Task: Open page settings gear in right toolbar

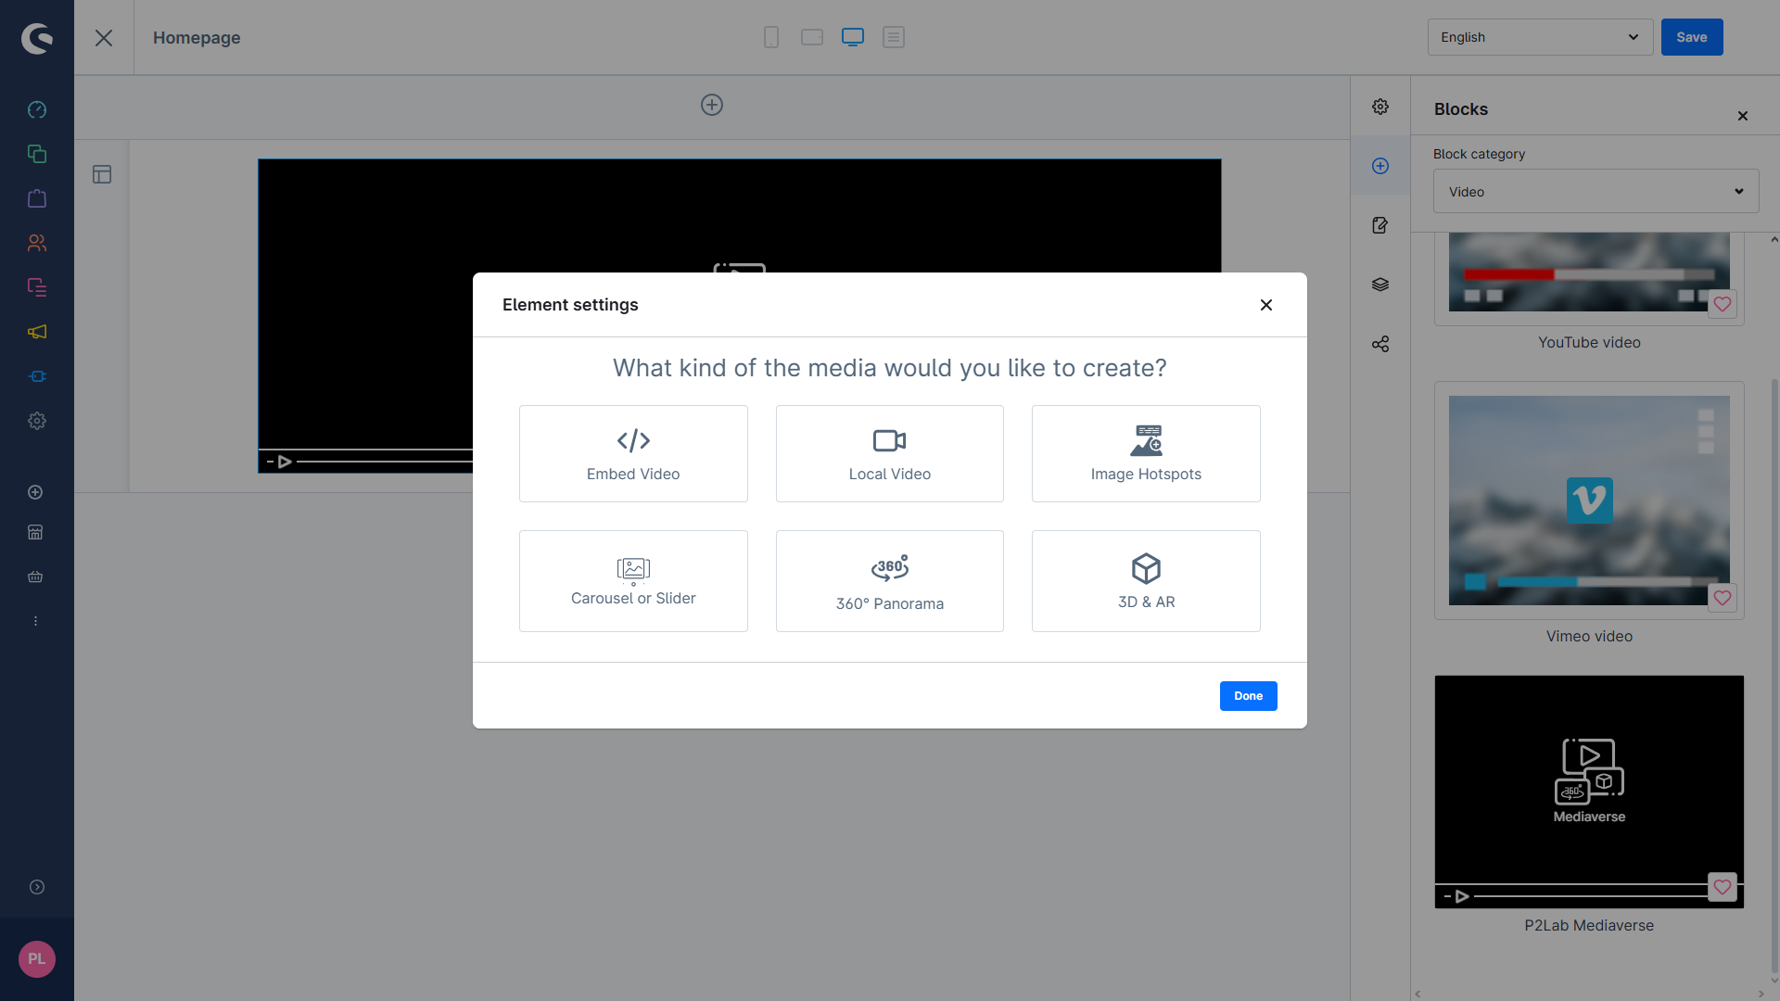Action: tap(1380, 107)
